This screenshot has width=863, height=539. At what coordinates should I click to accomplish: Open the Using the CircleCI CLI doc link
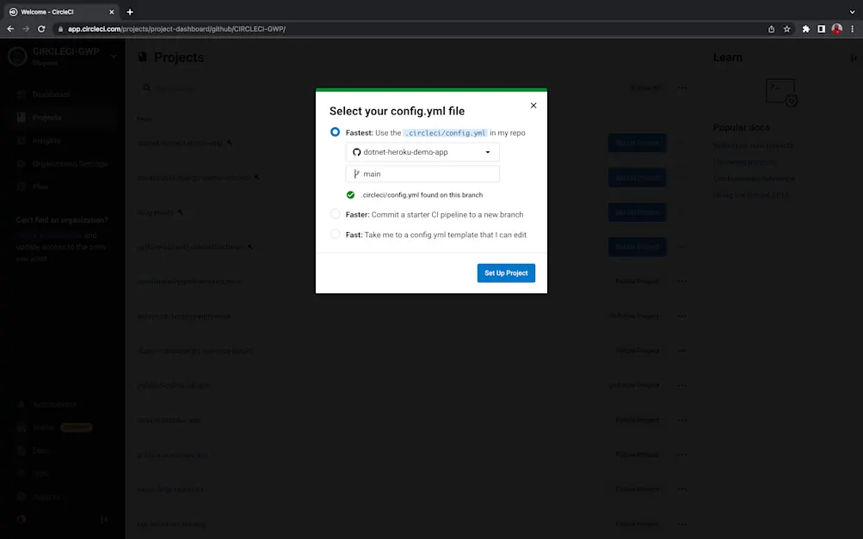click(x=751, y=195)
